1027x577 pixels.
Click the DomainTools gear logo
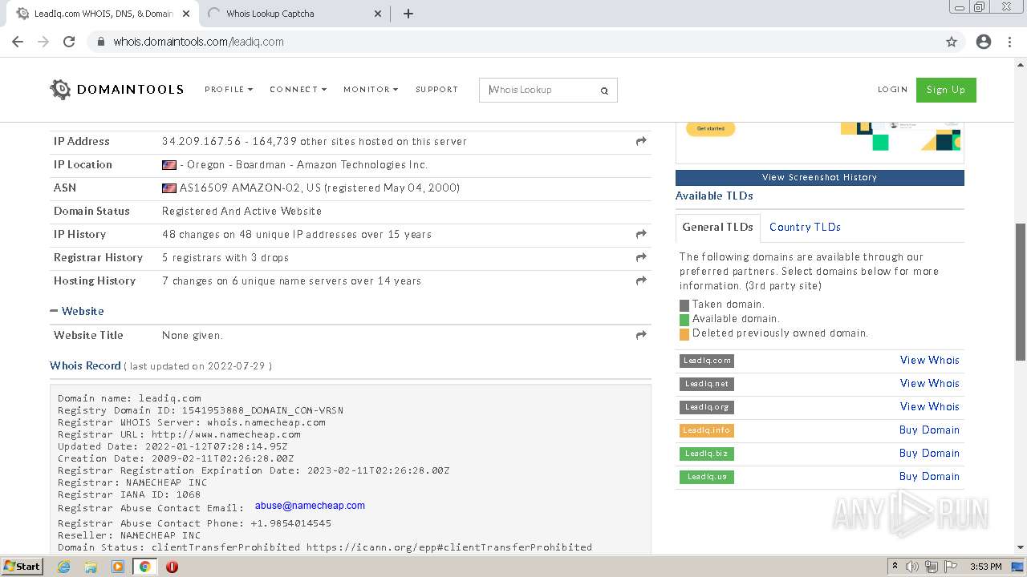point(60,90)
